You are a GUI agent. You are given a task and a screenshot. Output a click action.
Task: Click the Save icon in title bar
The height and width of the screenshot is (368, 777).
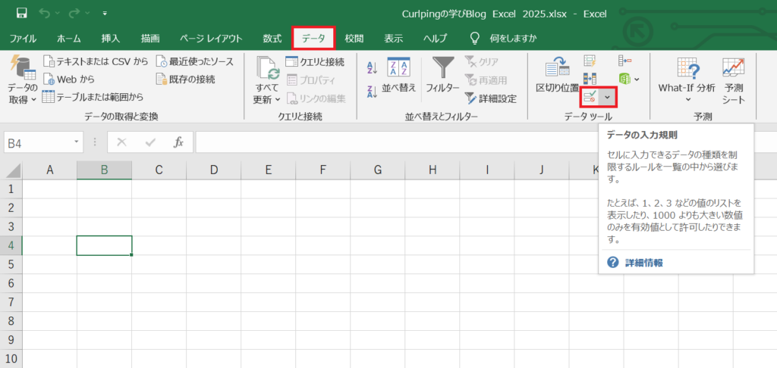(x=22, y=13)
